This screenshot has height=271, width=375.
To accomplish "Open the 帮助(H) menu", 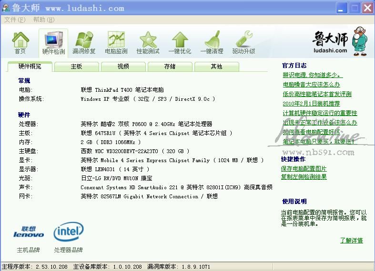I will click(x=44, y=19).
